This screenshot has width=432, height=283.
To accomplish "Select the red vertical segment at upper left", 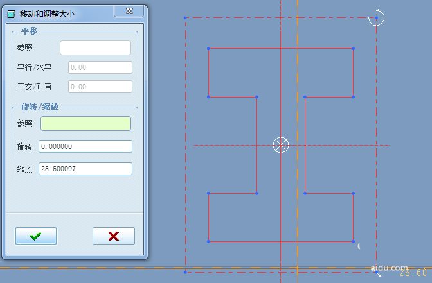I will [209, 73].
